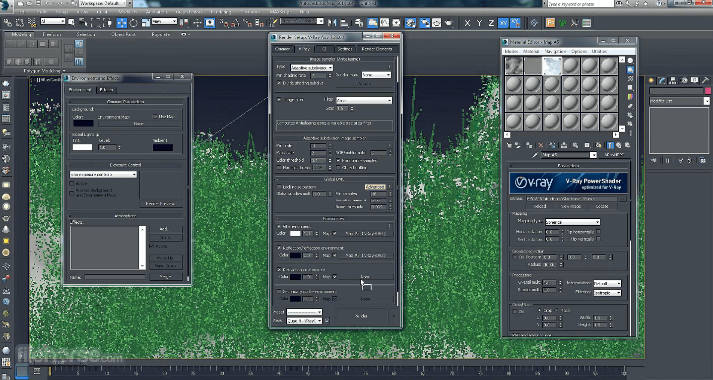
Task: Toggle the Randomize samples checkbox
Action: (x=338, y=160)
